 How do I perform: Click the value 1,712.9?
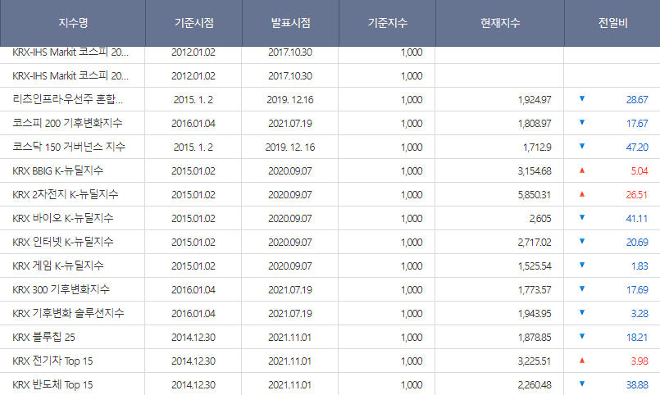click(537, 148)
